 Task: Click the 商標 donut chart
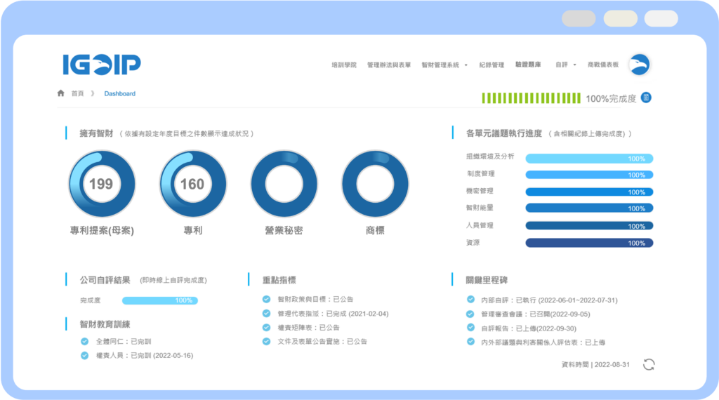[x=374, y=185]
